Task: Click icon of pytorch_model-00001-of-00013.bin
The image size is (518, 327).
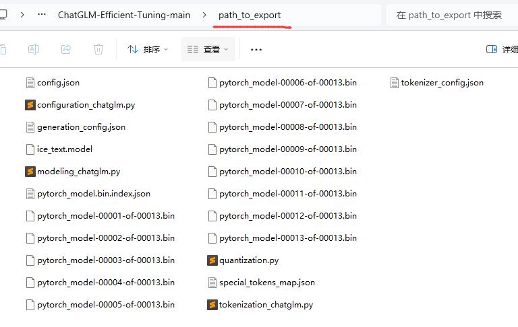Action: point(30,216)
